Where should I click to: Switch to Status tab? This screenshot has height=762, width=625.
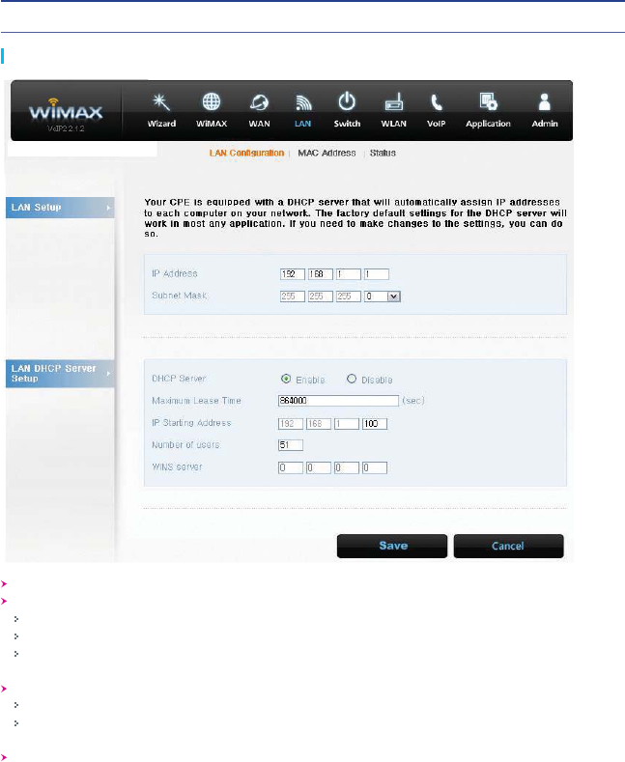[383, 154]
